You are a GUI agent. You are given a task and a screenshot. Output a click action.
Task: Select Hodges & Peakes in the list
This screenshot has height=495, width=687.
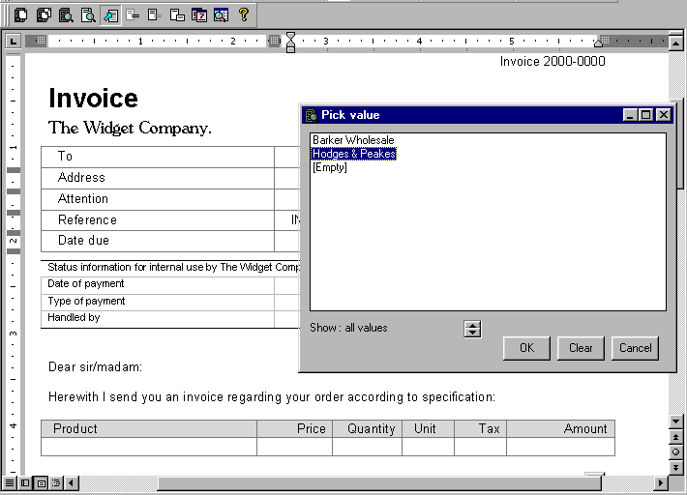(353, 154)
